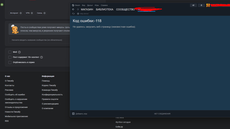
Task: Switch to the МАГАЗИН tab
Action: [x=87, y=10]
